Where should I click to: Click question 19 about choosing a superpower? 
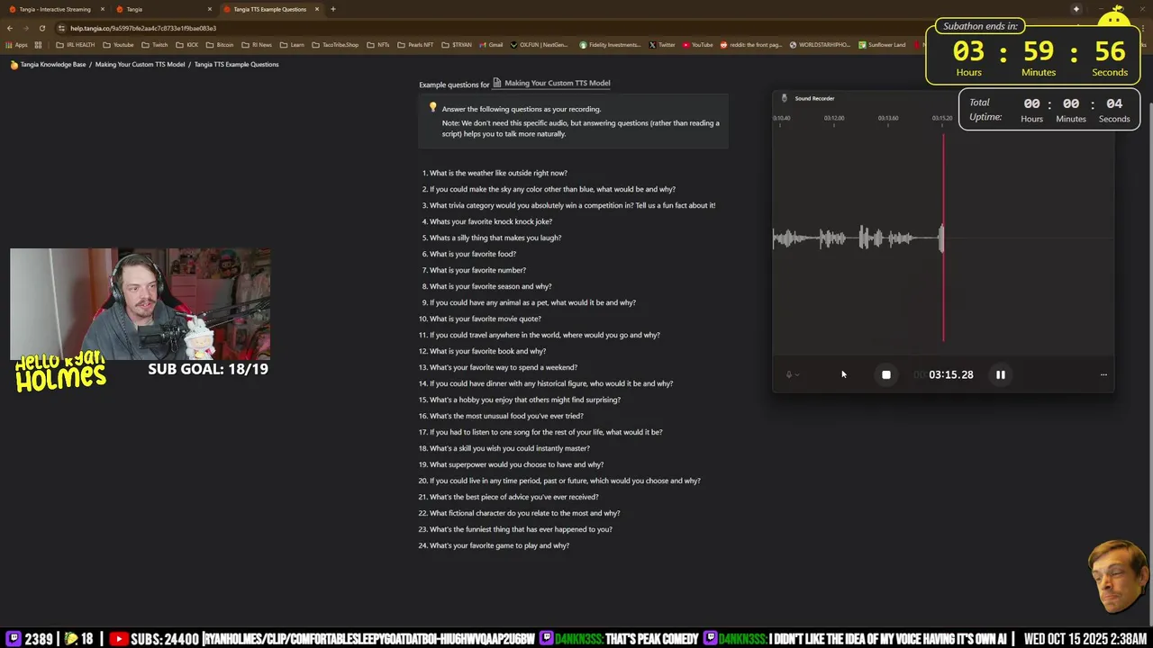[x=516, y=464]
